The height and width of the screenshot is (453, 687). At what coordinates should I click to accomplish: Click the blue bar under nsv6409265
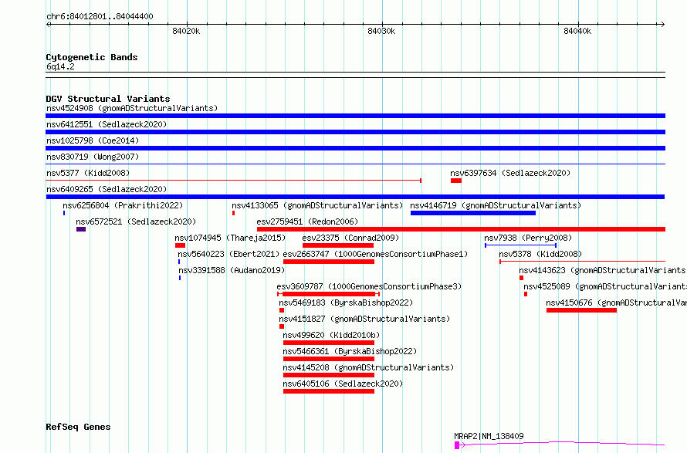[355, 197]
